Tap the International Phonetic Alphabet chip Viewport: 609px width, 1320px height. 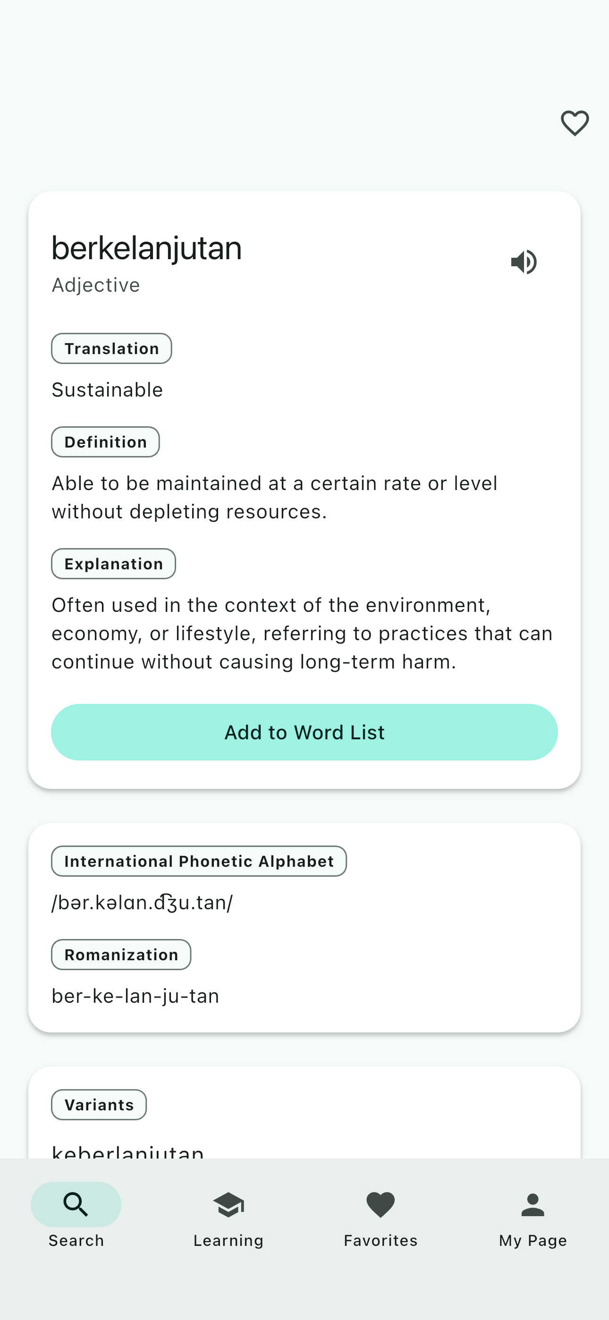coord(199,861)
